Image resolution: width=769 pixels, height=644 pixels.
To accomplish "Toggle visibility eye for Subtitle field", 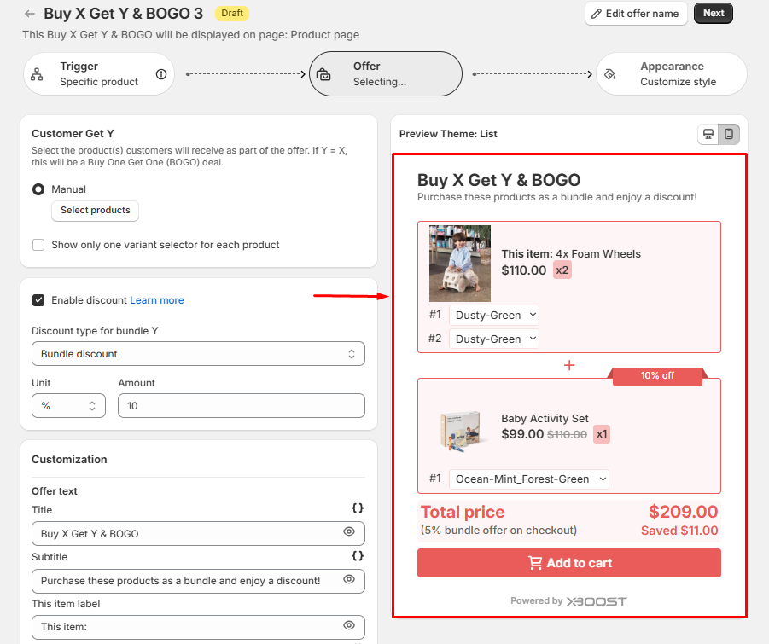I will tap(349, 580).
